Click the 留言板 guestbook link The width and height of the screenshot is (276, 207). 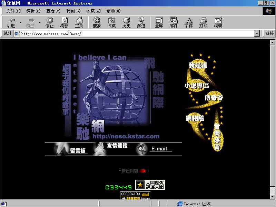click(78, 150)
